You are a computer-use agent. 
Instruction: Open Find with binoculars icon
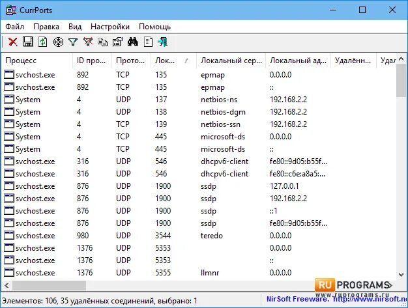[x=133, y=42]
